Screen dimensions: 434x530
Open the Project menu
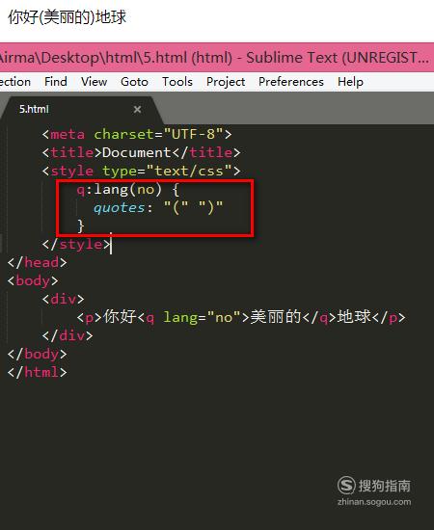[226, 82]
